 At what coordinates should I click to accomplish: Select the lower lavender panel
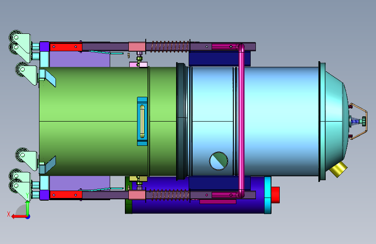(80, 183)
